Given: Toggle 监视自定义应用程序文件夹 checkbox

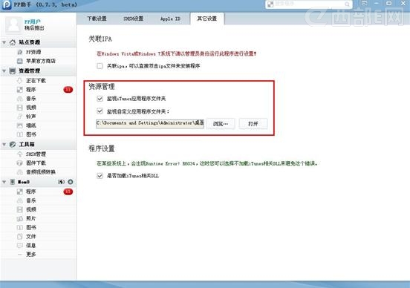Looking at the screenshot, I should click(x=100, y=111).
